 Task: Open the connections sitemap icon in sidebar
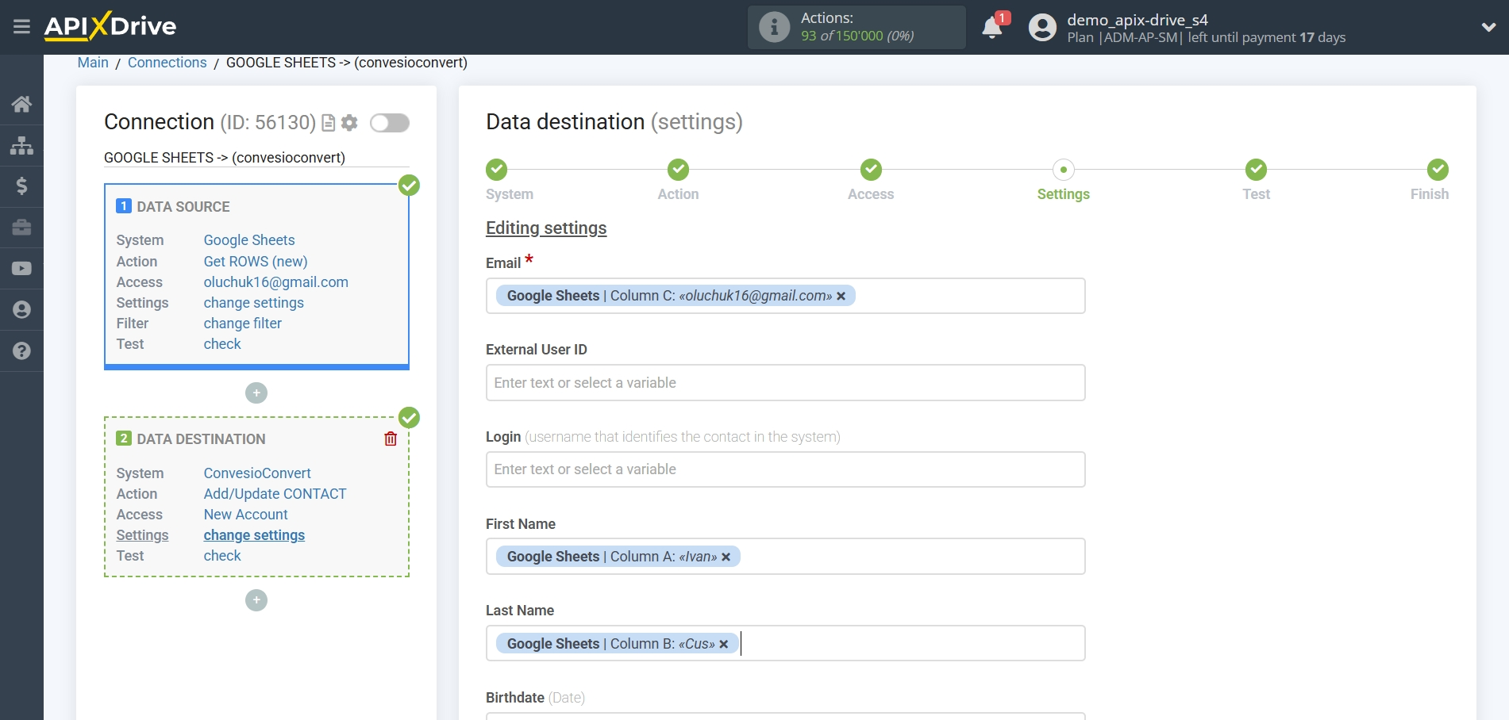tap(21, 145)
